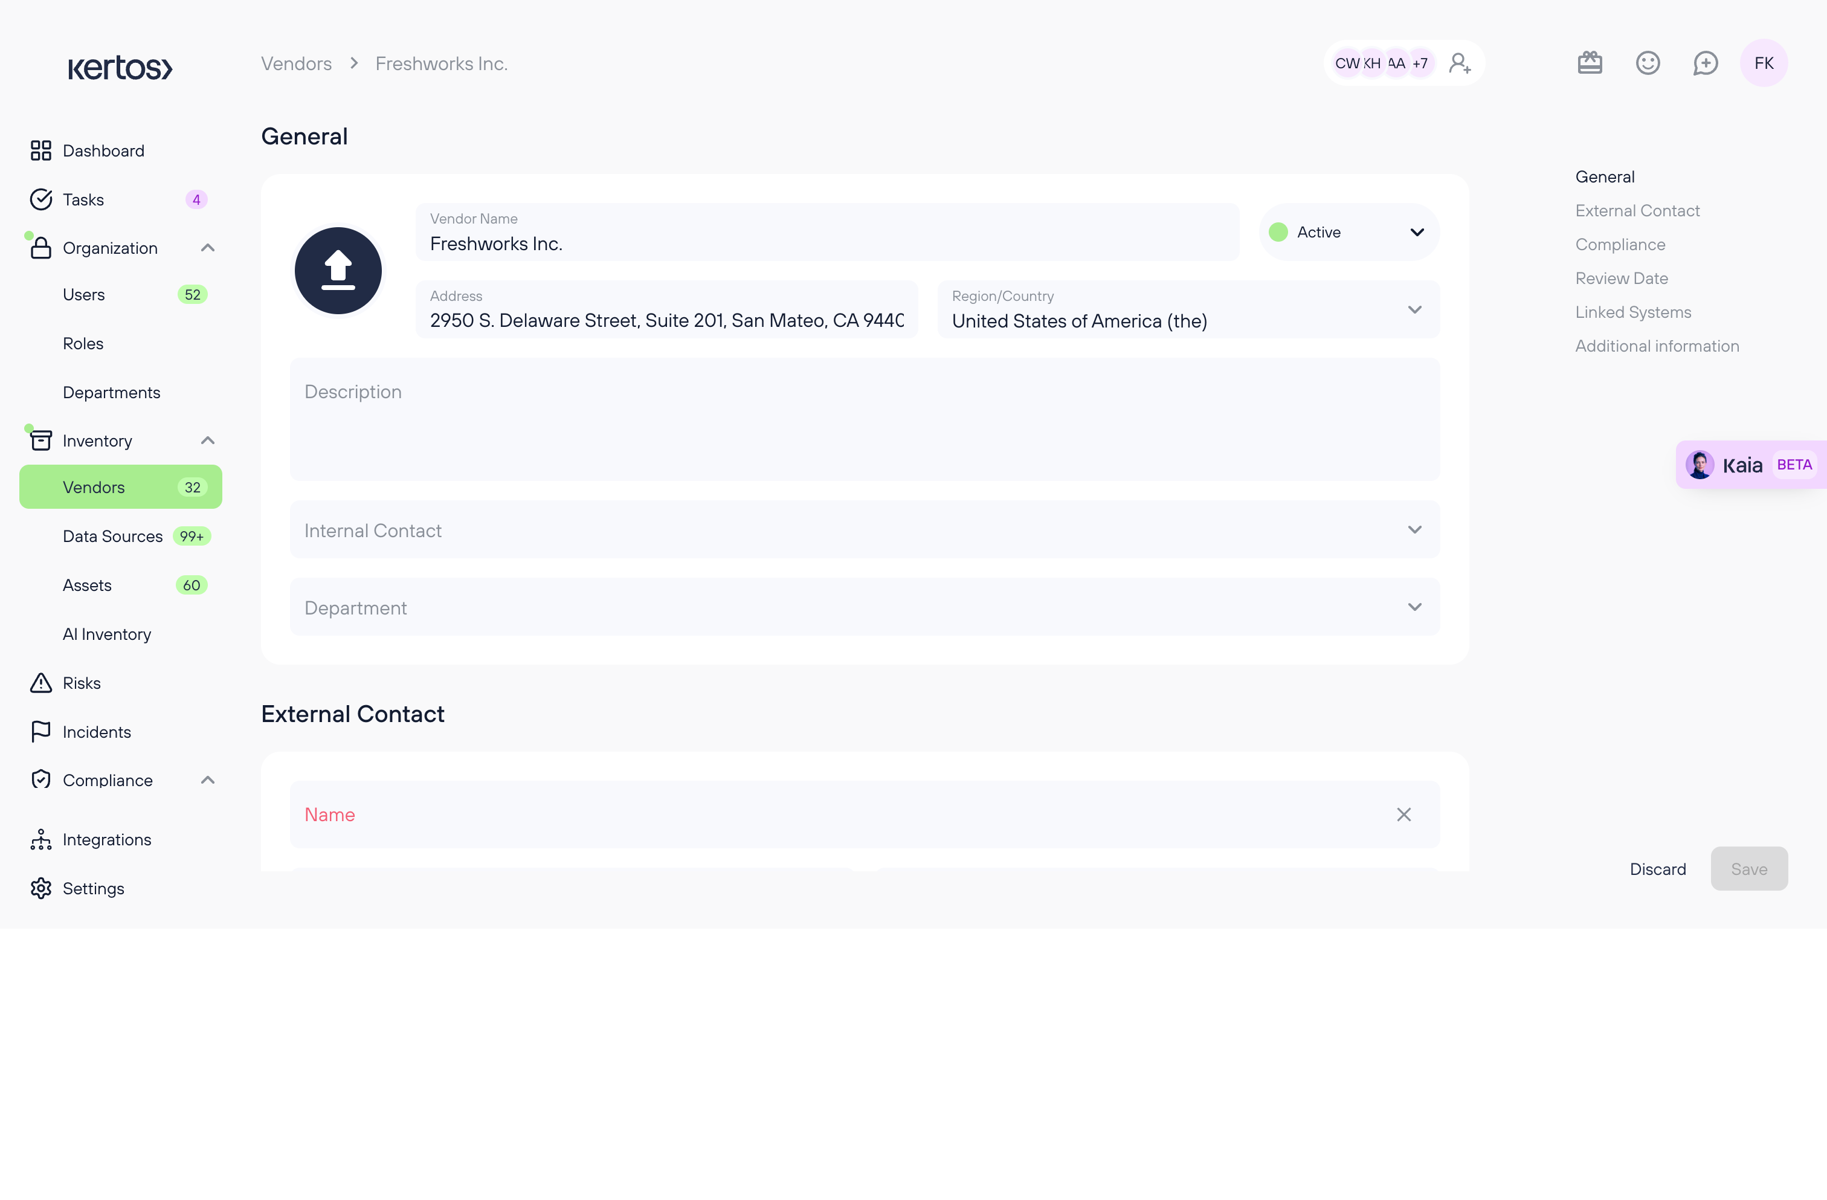Viewport: 1827px width, 1200px height.
Task: Go to Roles under Organization
Action: tap(83, 344)
